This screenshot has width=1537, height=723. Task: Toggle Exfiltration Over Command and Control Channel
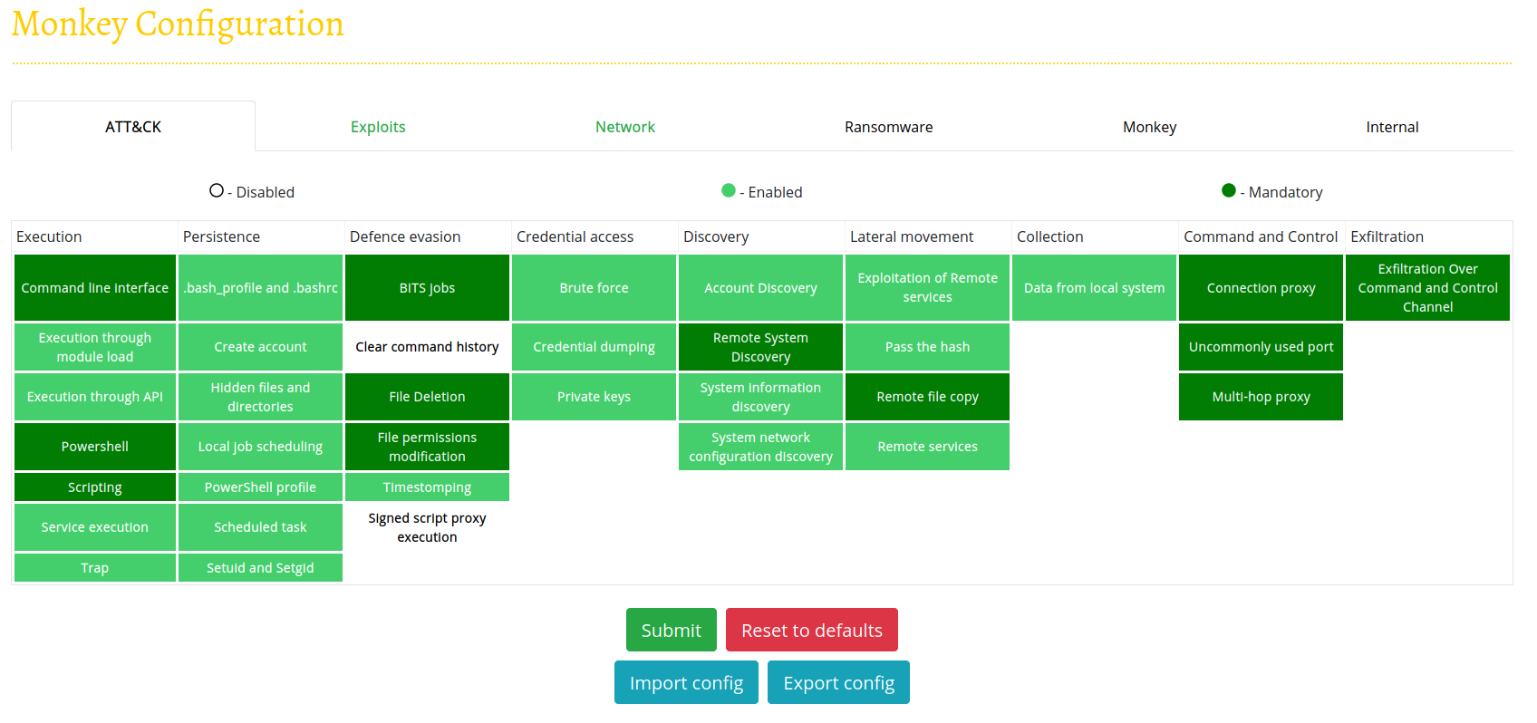click(x=1427, y=287)
